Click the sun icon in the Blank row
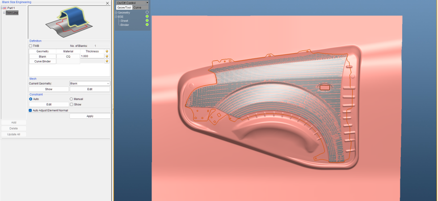 (107, 56)
